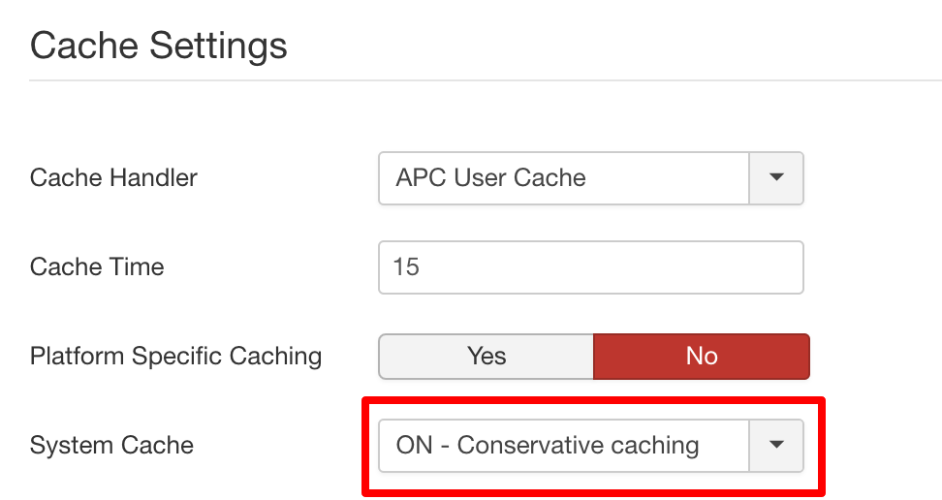
Task: Click empty space right of 15 in Cache Time
Action: (630, 267)
